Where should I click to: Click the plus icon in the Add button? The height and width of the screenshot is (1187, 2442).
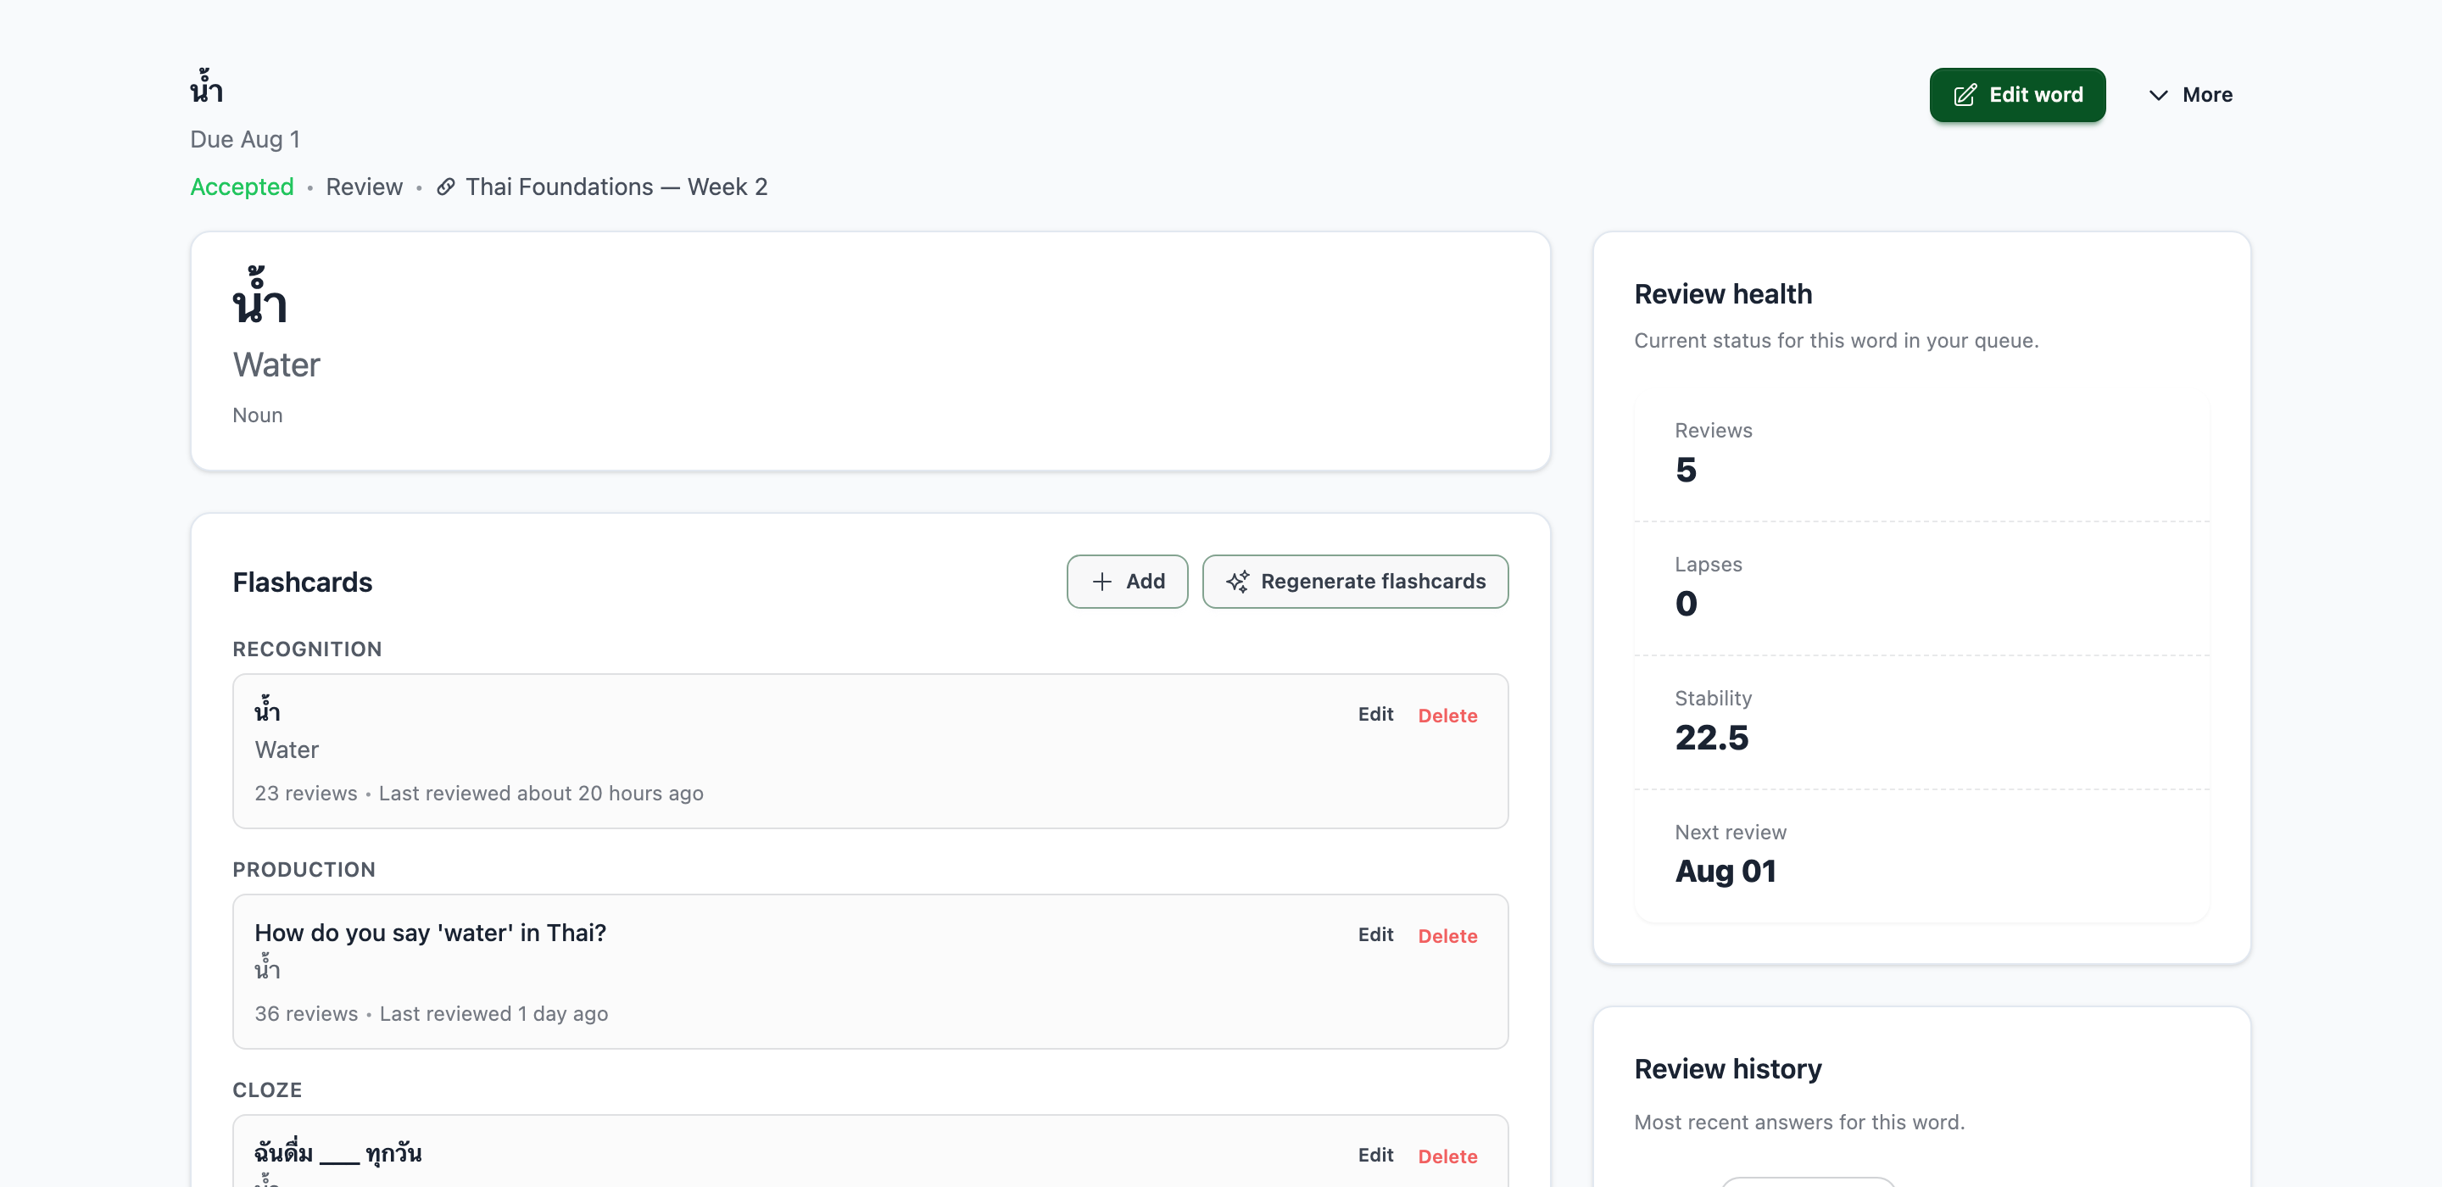[1101, 581]
